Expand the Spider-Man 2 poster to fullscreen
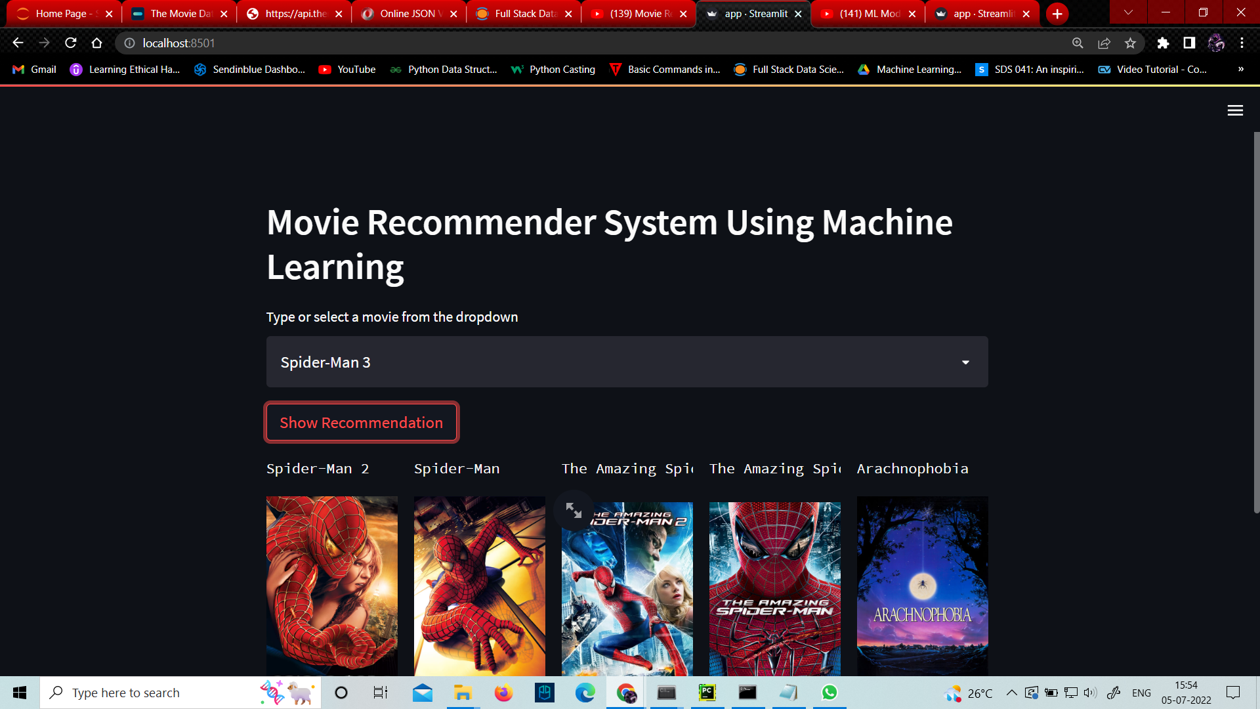This screenshot has height=709, width=1260. click(574, 509)
